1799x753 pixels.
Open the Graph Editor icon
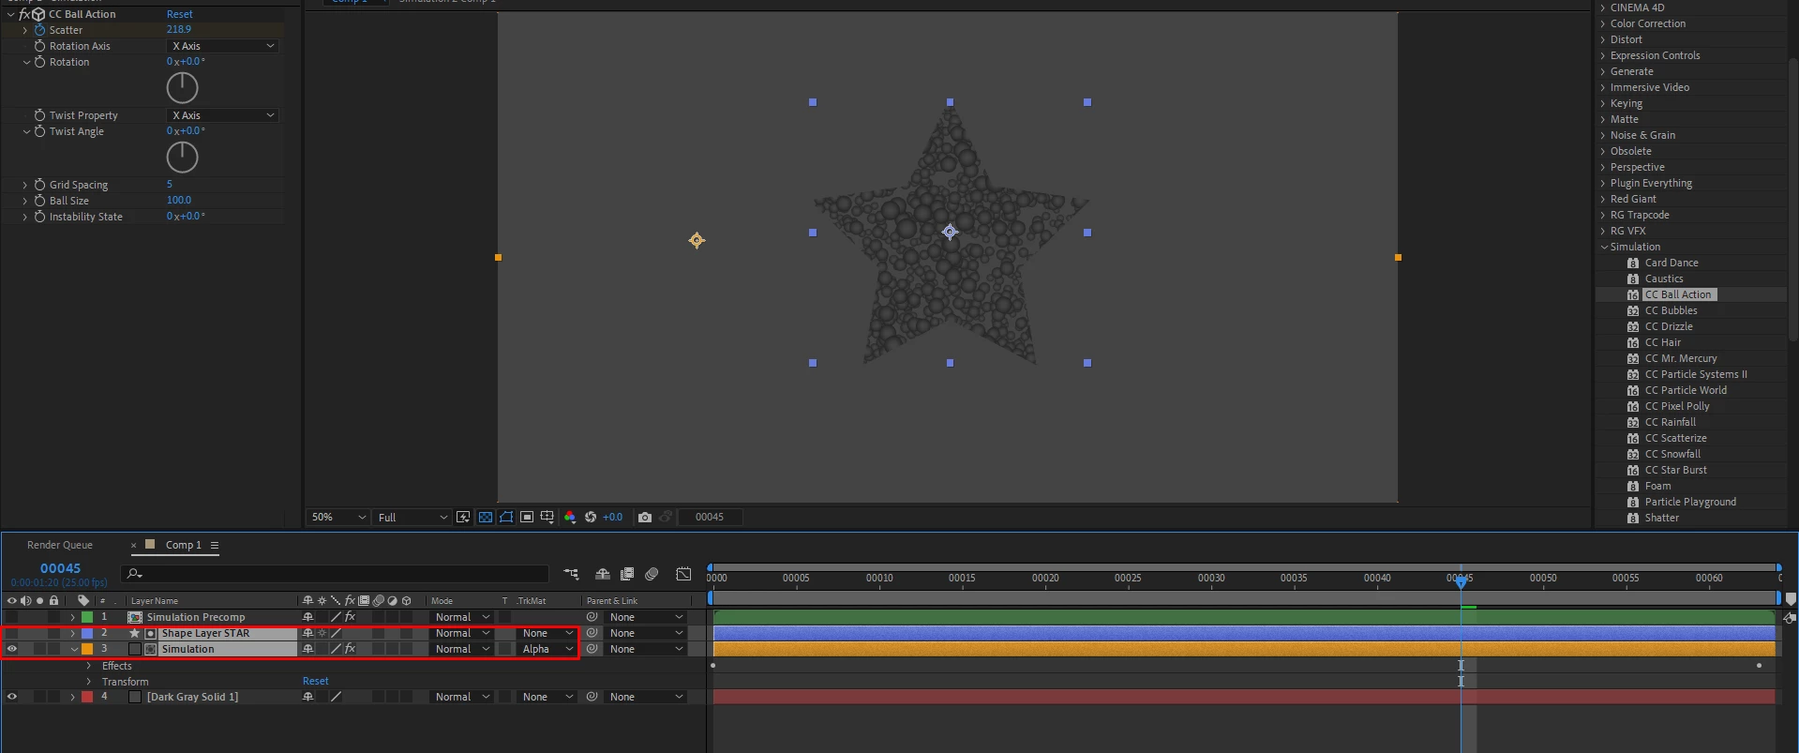click(x=683, y=573)
